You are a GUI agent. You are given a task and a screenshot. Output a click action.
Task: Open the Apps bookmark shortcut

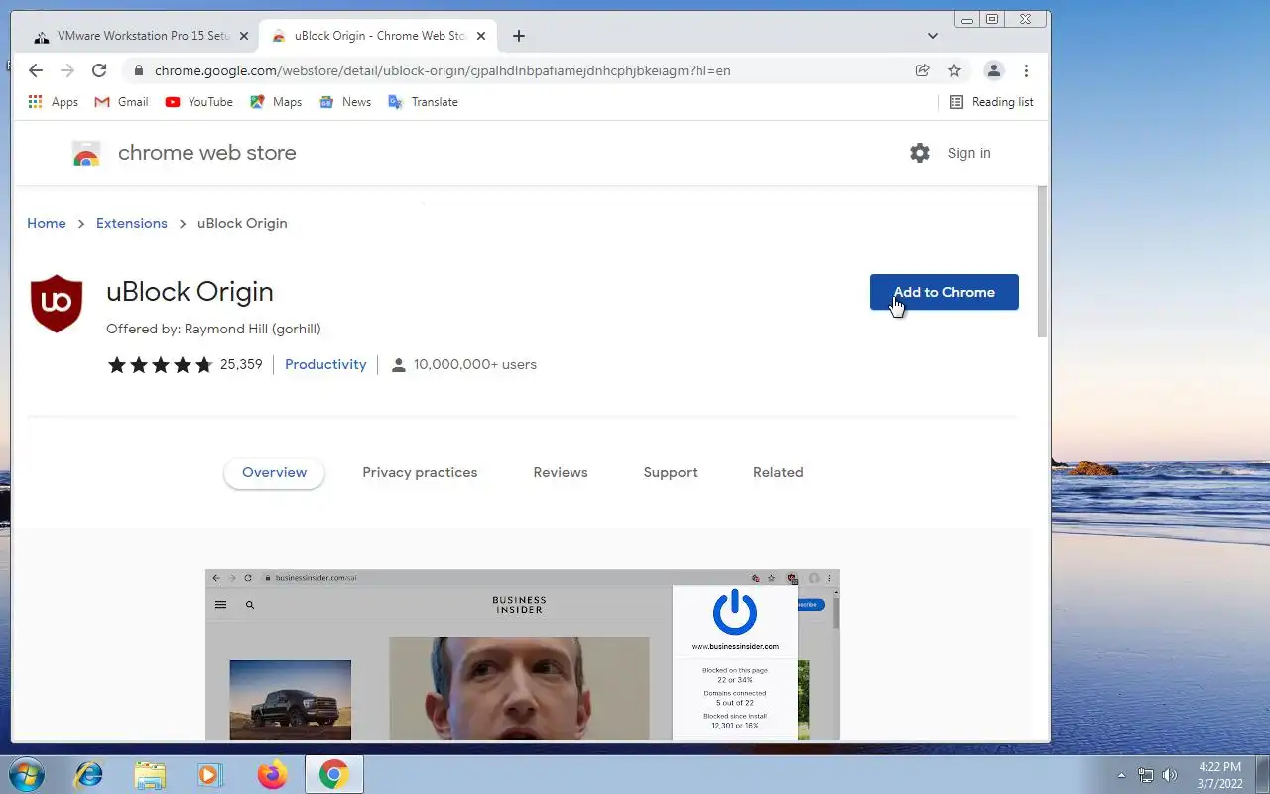54,102
